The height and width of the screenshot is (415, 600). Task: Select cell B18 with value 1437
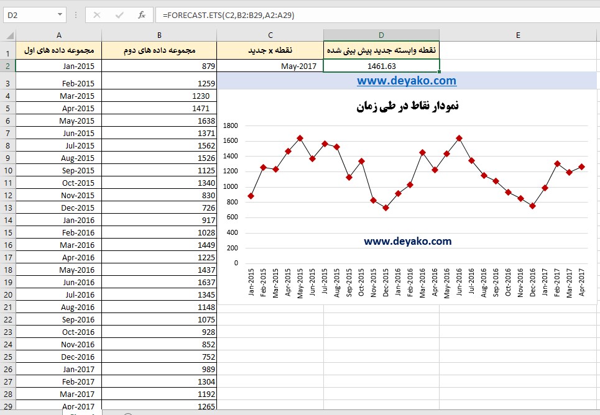(x=159, y=270)
